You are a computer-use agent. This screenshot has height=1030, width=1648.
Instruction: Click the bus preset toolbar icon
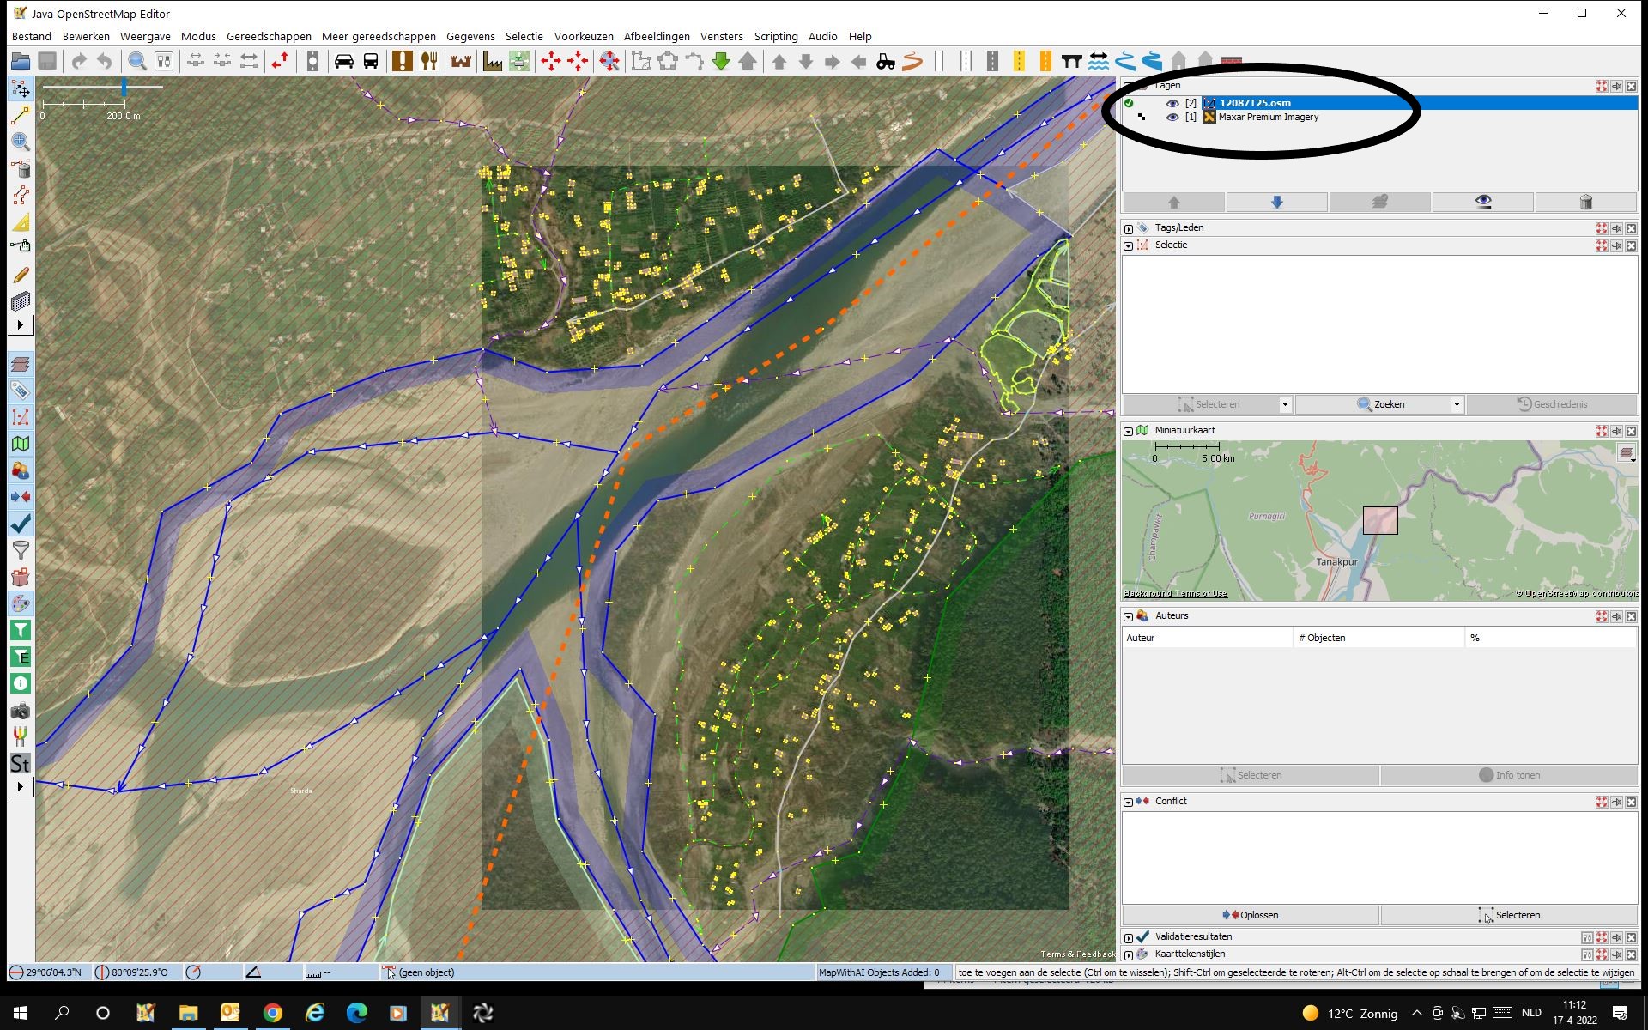(x=371, y=61)
